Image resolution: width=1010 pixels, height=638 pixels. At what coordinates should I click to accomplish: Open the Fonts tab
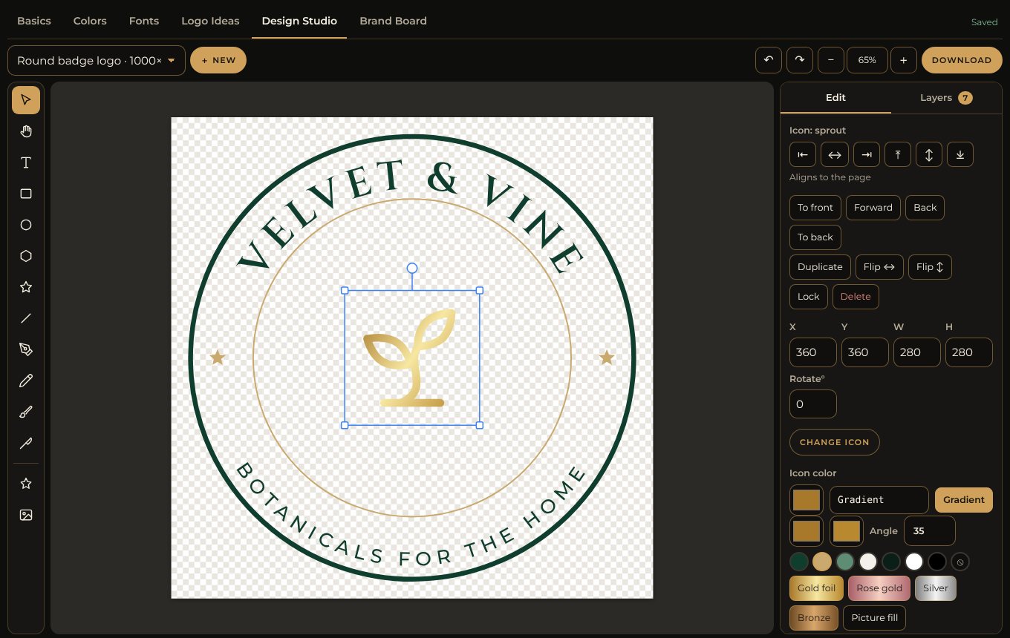[x=144, y=21]
